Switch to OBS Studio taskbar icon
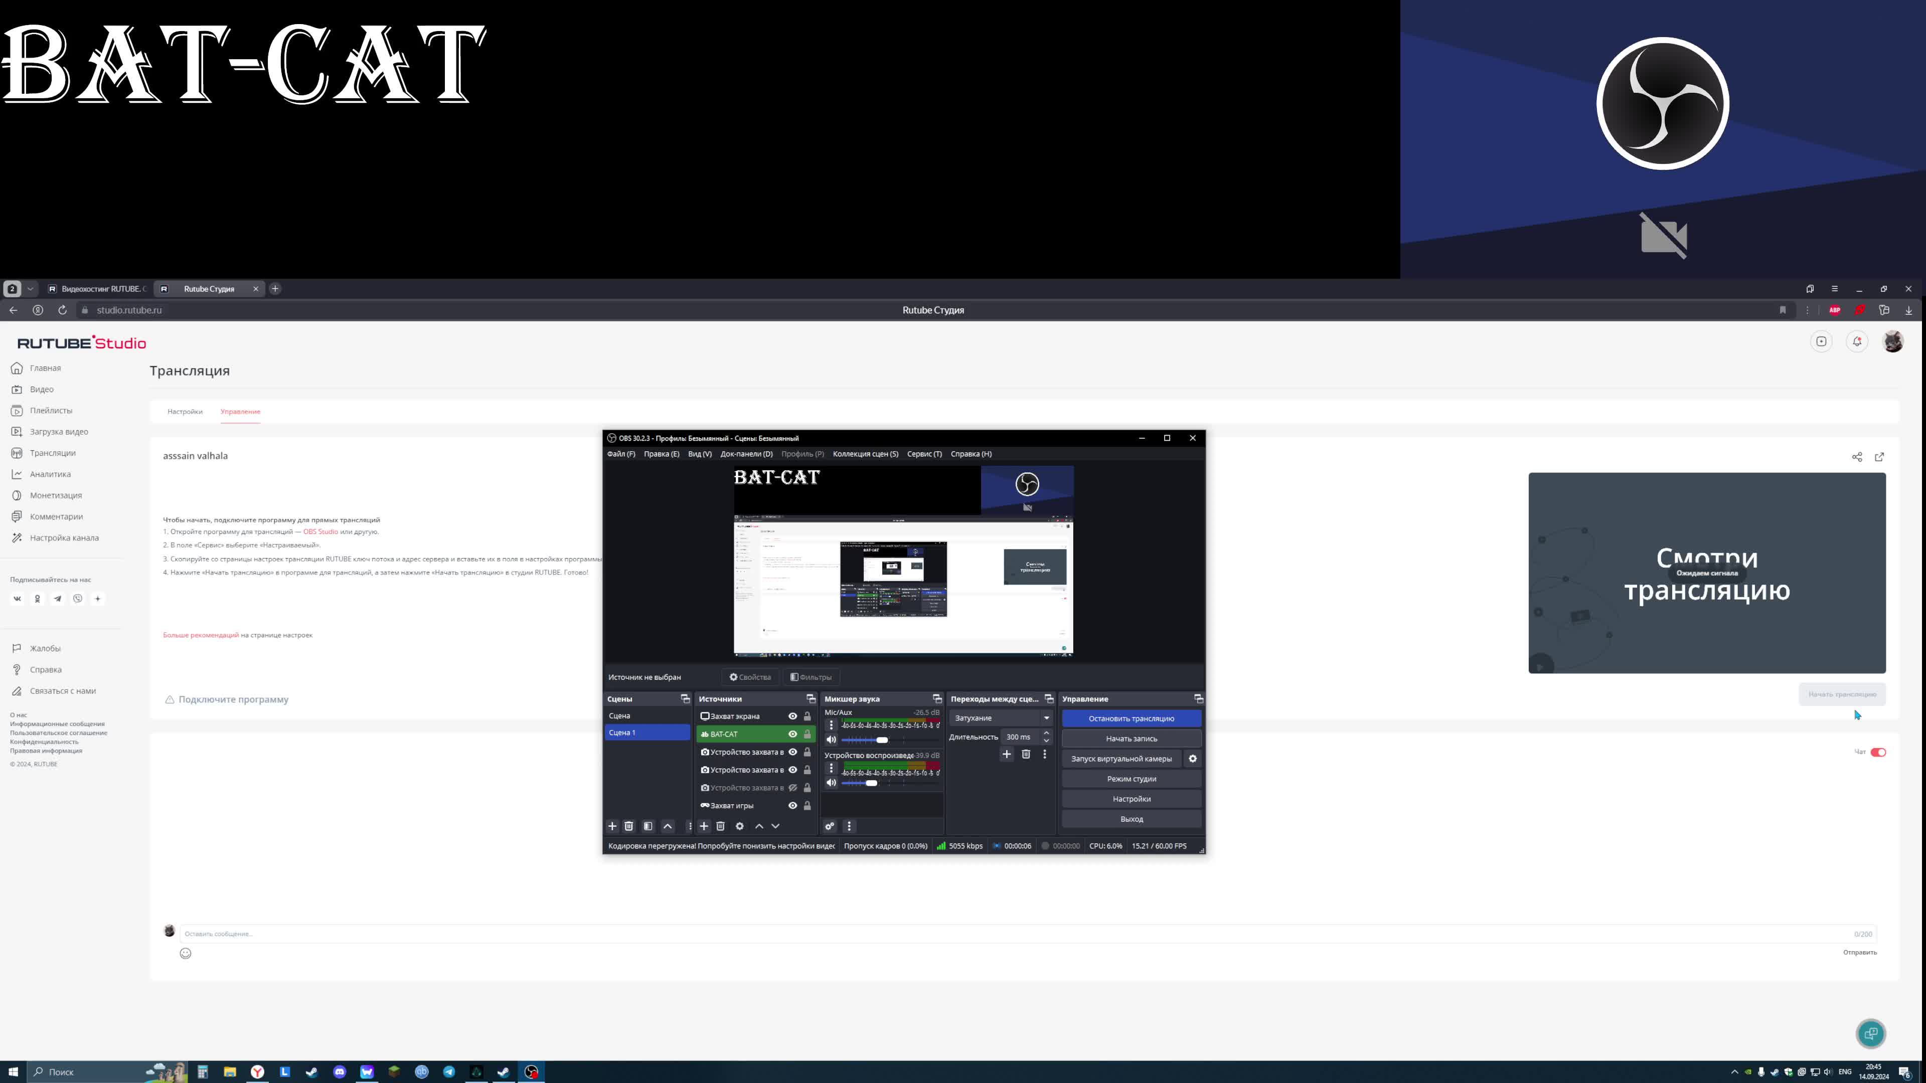Screen dimensions: 1926x1083 pos(531,1072)
